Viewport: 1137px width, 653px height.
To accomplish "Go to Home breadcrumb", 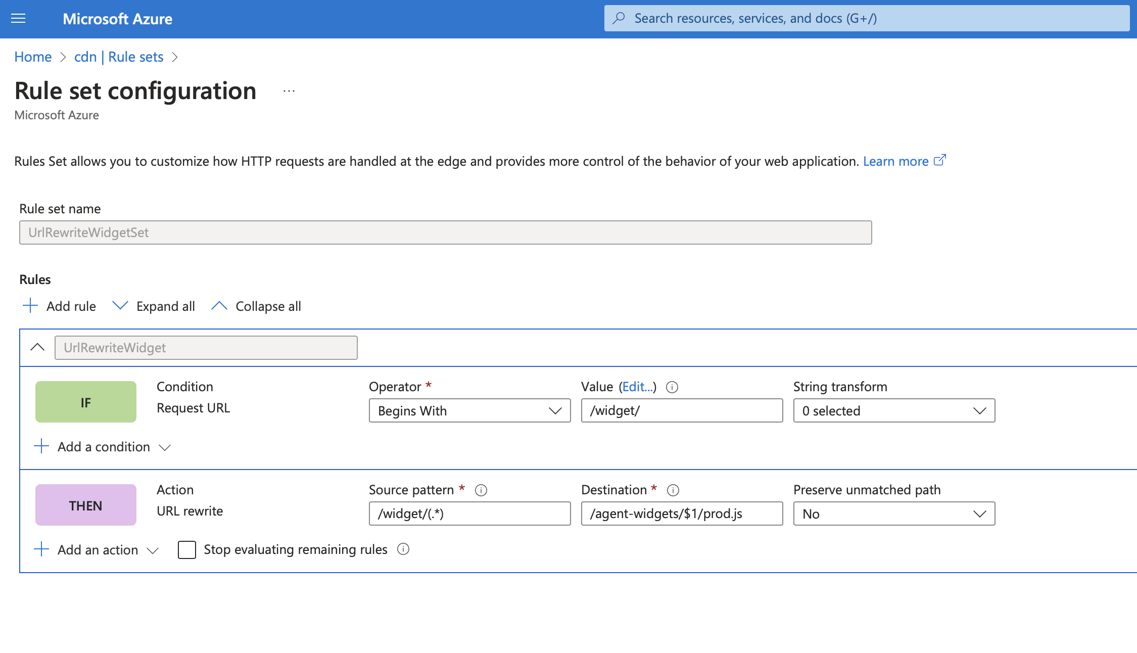I will [33, 57].
